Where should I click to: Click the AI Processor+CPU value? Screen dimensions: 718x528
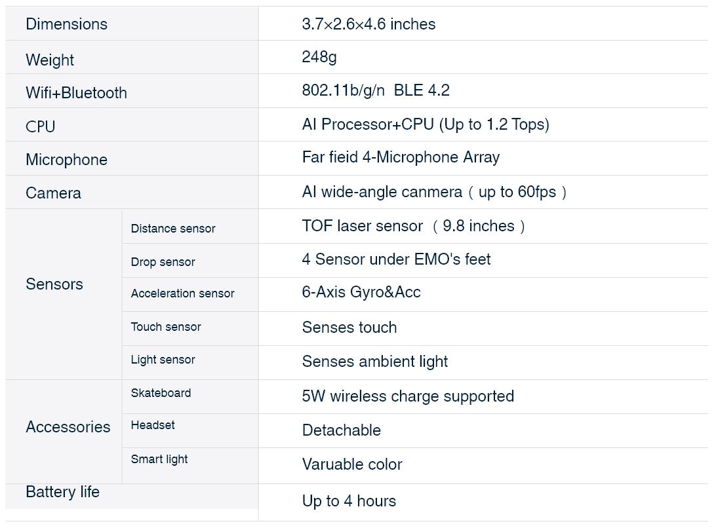(x=426, y=124)
